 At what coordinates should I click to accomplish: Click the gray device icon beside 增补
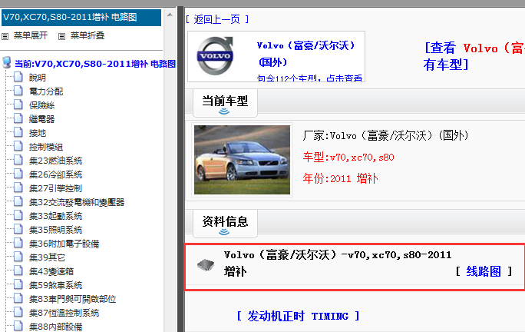point(206,265)
